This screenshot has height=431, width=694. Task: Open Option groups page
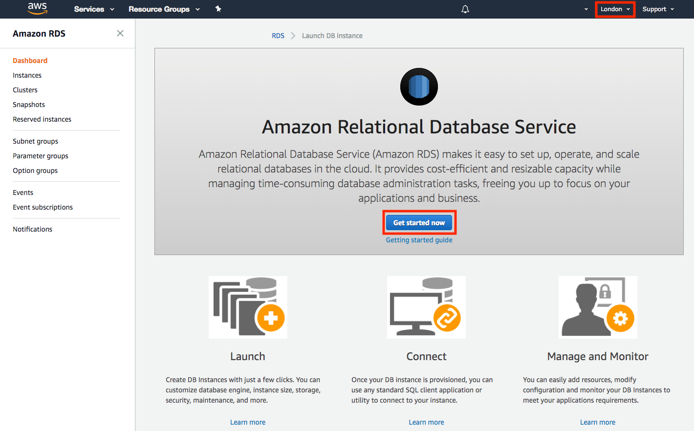[x=35, y=171]
